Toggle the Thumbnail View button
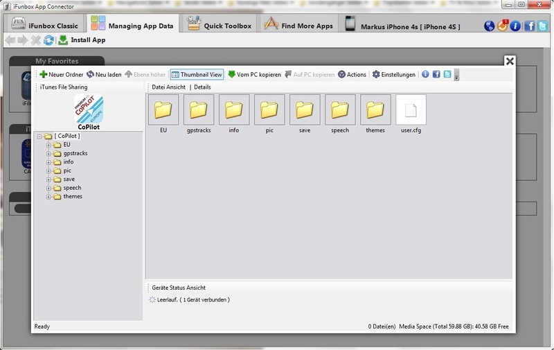Image resolution: width=554 pixels, height=350 pixels. pyautogui.click(x=197, y=75)
